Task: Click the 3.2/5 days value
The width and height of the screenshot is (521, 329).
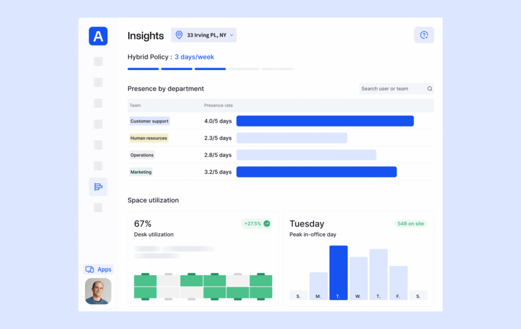Action: point(218,172)
